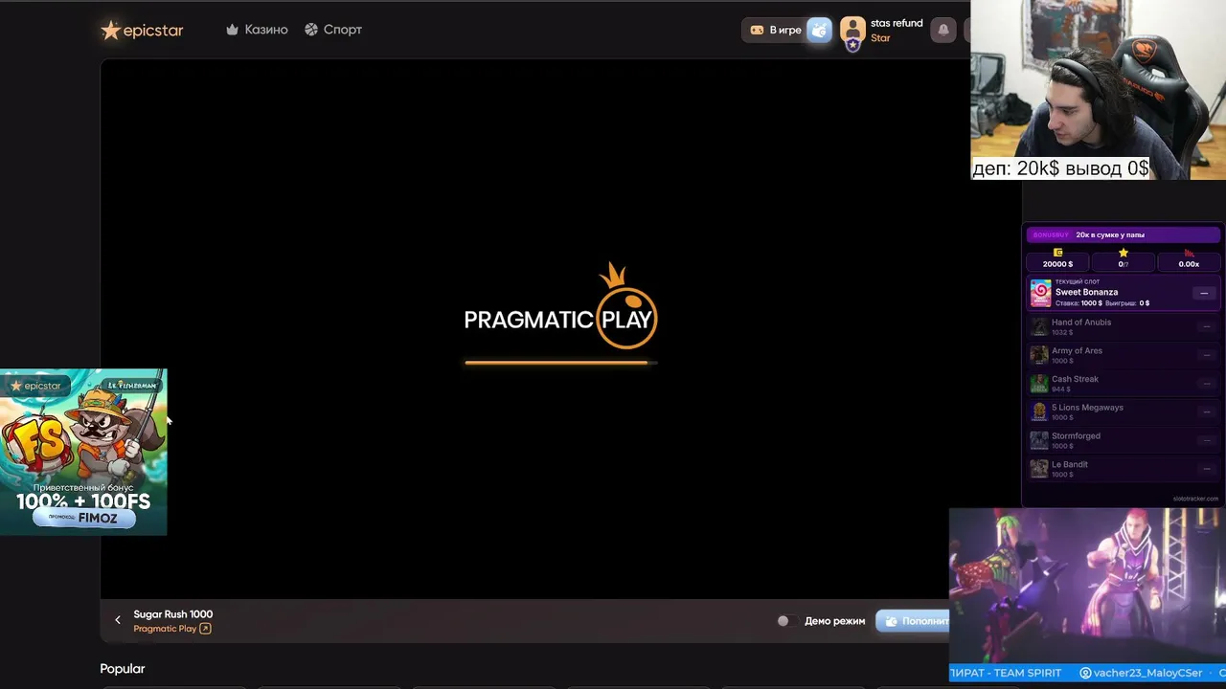Viewport: 1226px width, 689px height.
Task: Click the 0.00x multiplier stat
Action: 1189,264
